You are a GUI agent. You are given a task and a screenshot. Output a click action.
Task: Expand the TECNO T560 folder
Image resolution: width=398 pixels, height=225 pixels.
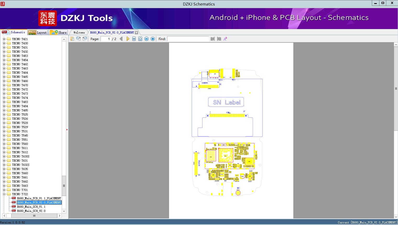click(4, 144)
